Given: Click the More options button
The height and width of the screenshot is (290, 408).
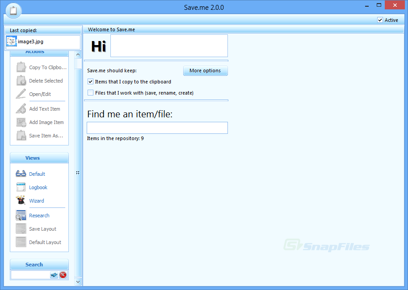Looking at the screenshot, I should (205, 70).
